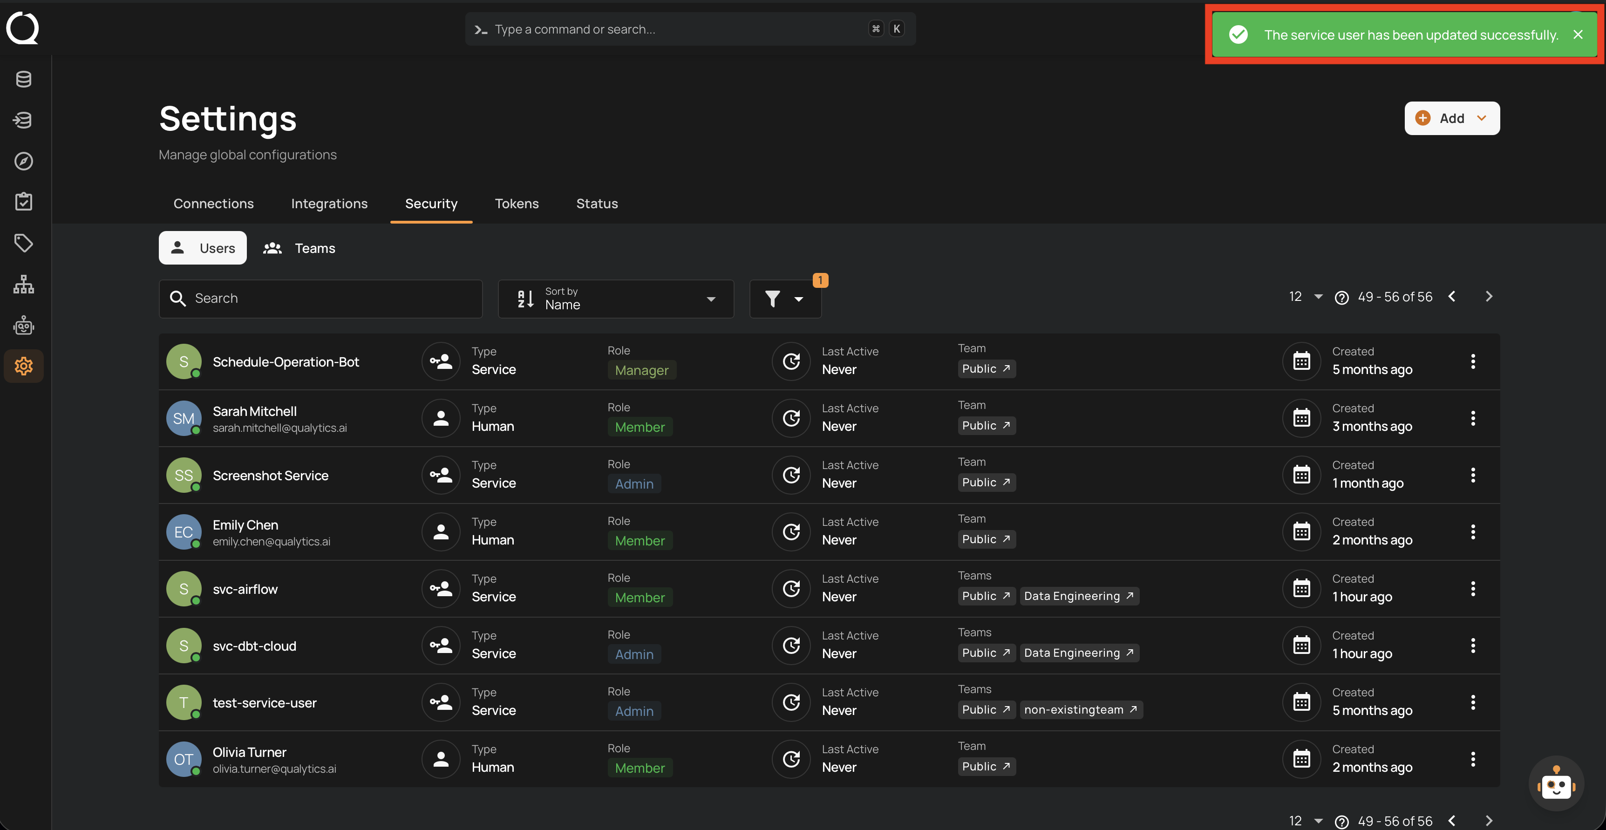Open the filter funnel dropdown
Viewport: 1606px width, 830px height.
coord(785,299)
